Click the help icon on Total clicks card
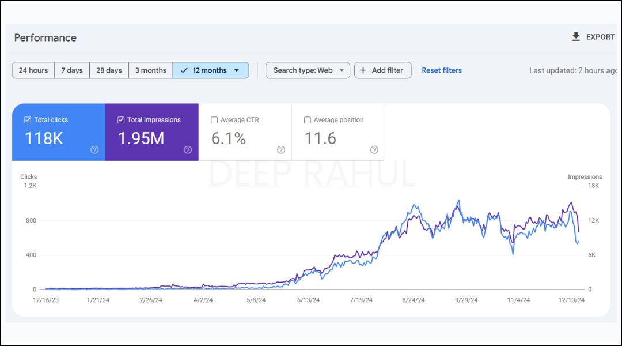622x346 pixels. (93, 149)
